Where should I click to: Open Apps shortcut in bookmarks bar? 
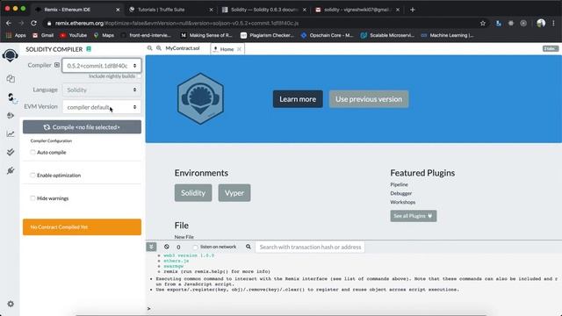pyautogui.click(x=16, y=35)
